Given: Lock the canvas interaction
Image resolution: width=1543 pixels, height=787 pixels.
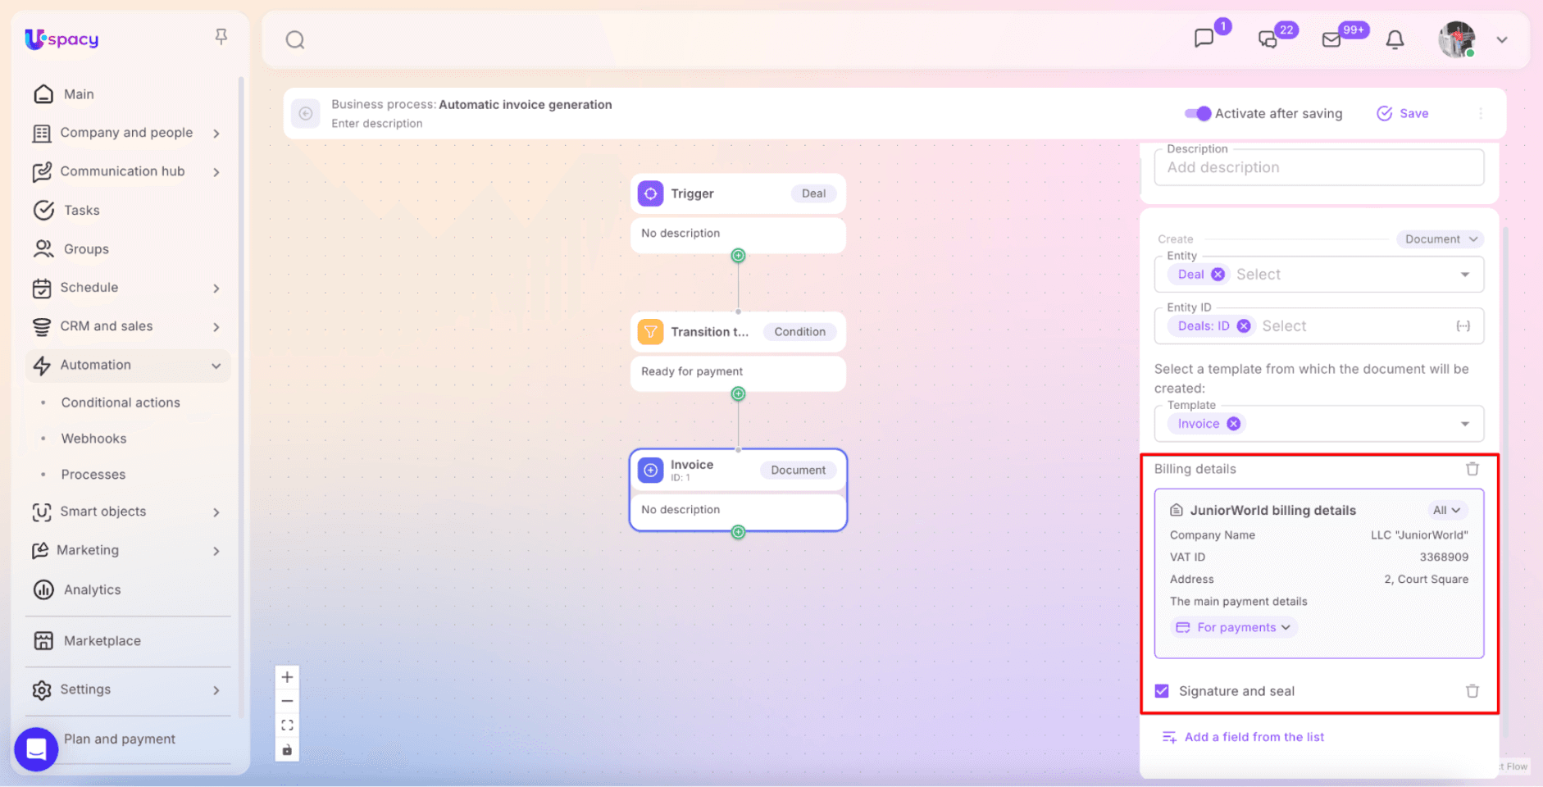Looking at the screenshot, I should coord(287,750).
